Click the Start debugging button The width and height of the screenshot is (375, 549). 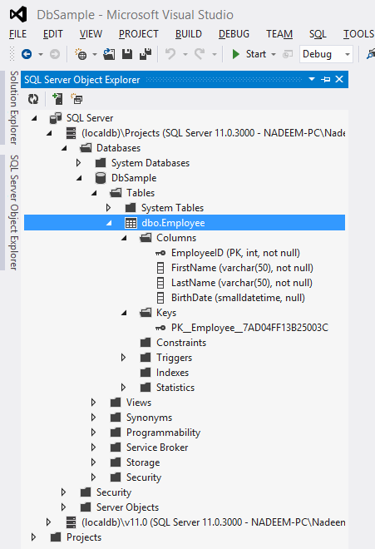(x=249, y=54)
